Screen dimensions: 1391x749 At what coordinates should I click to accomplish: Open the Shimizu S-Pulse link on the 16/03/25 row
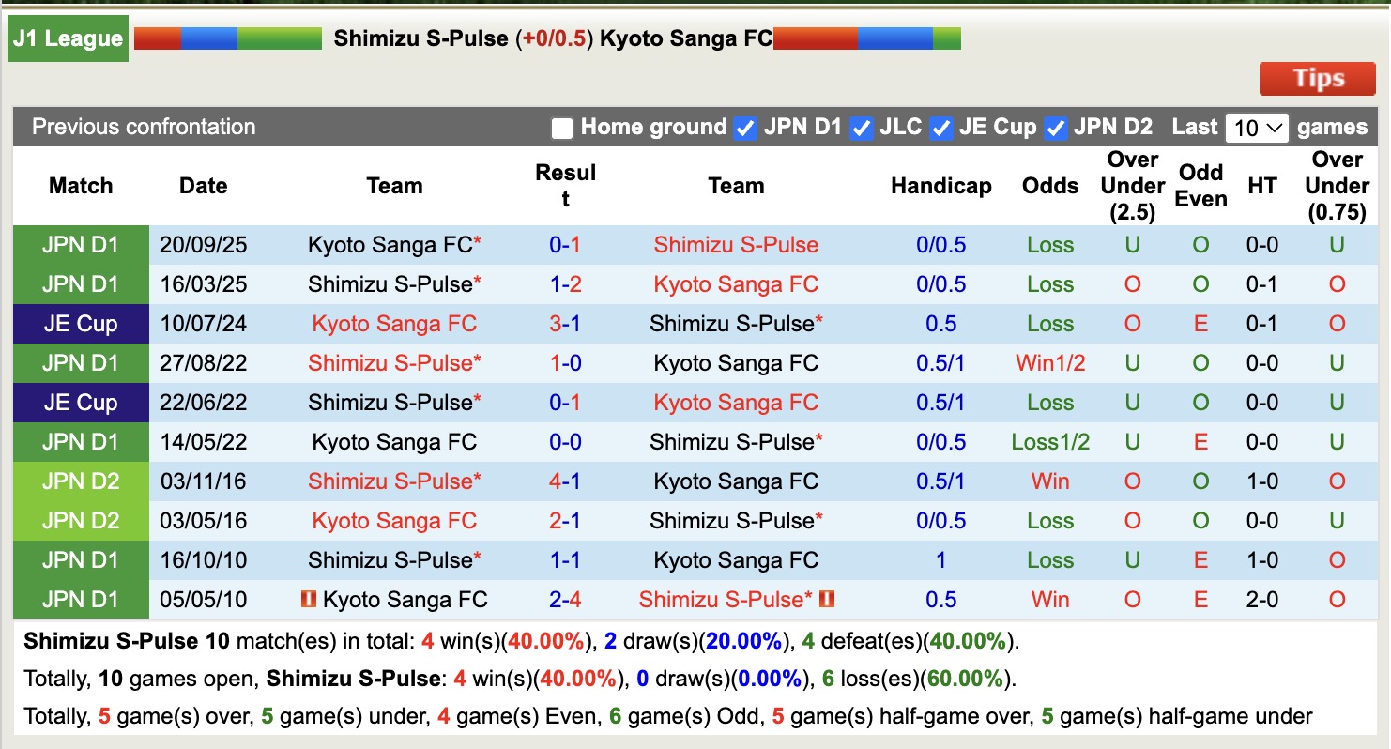[394, 284]
